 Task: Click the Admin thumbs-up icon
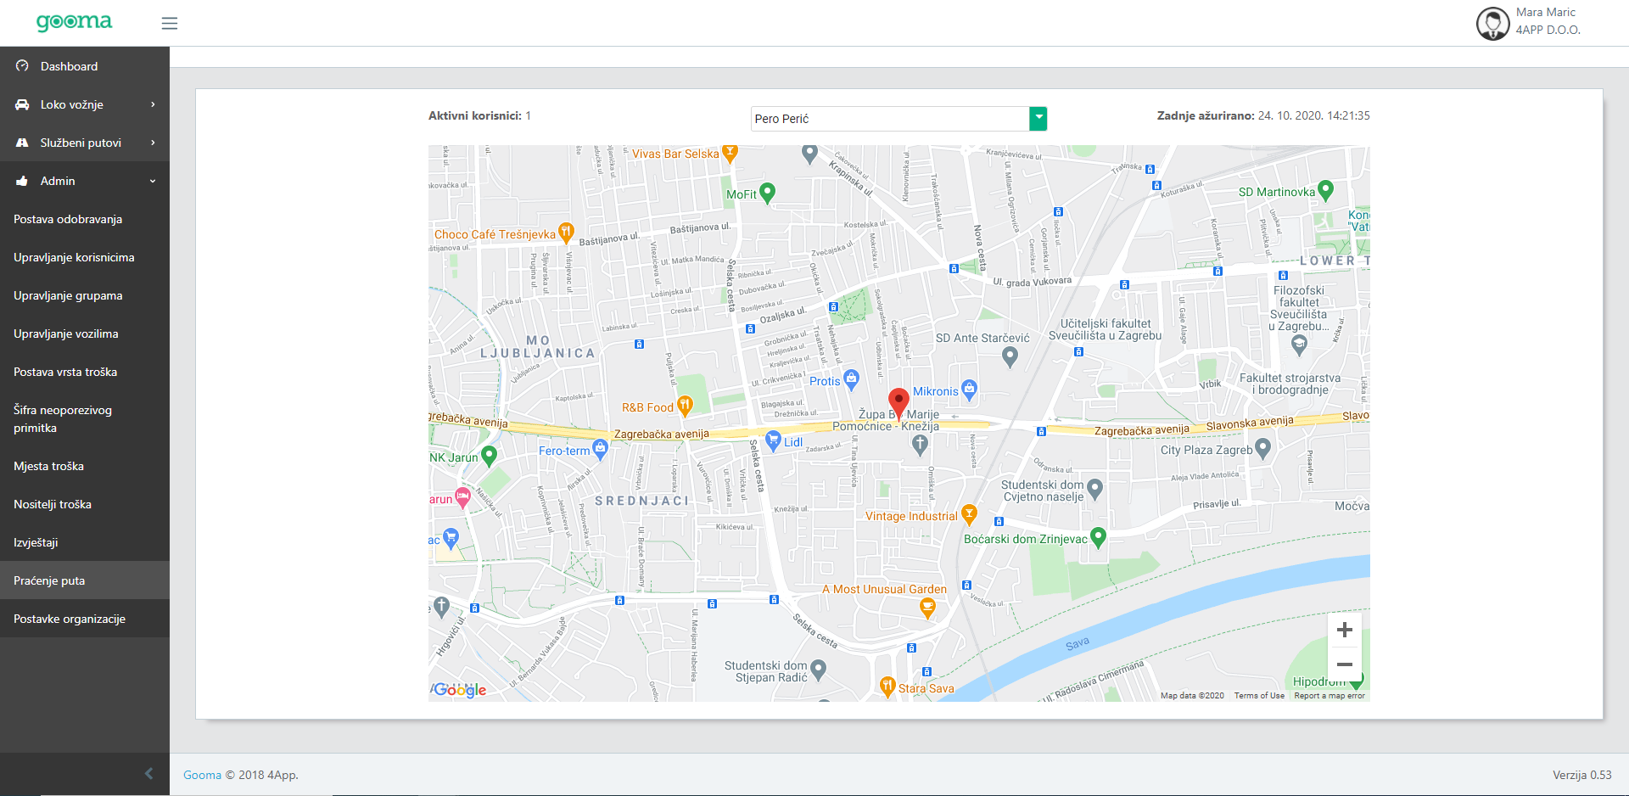click(x=22, y=181)
